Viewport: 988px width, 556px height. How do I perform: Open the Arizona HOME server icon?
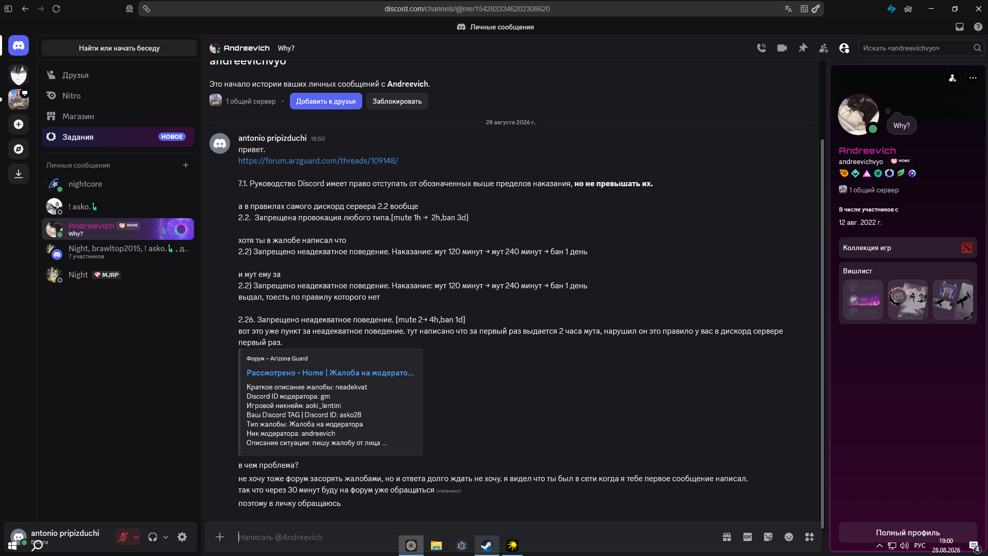point(19,100)
